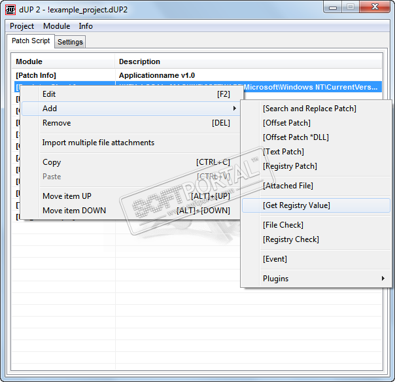Select Move item DOWN
This screenshot has height=382, width=395.
click(74, 211)
